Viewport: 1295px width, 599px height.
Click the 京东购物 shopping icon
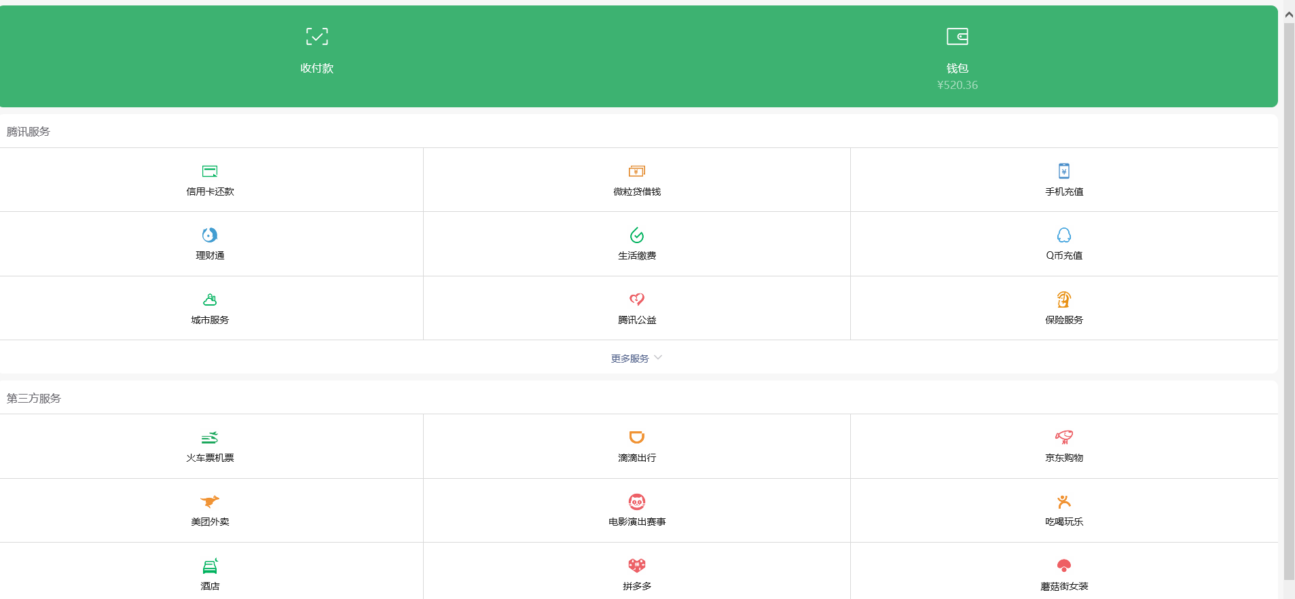(1063, 437)
